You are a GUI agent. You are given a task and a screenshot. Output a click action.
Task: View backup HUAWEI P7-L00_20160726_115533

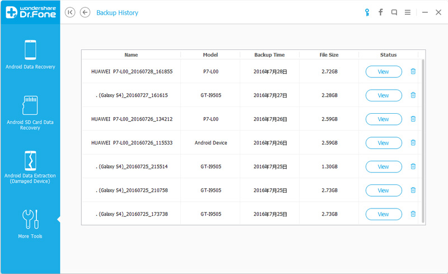coord(384,143)
